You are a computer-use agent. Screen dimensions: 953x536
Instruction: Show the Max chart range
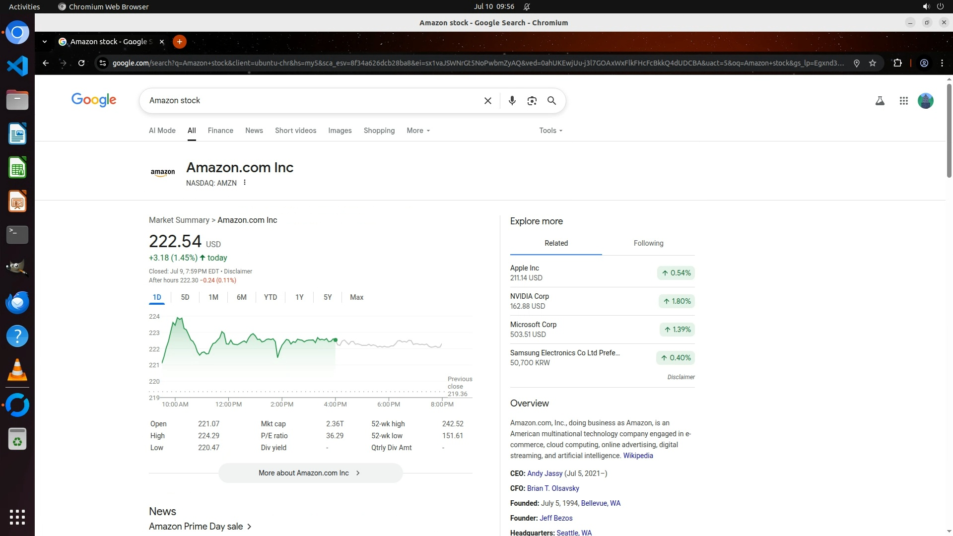[356, 297]
